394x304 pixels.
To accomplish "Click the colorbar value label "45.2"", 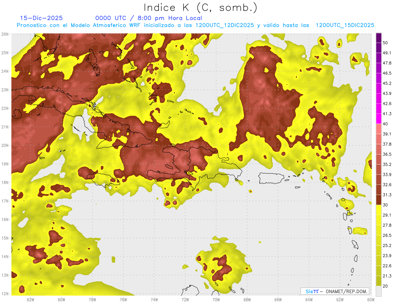I will 387,83.
